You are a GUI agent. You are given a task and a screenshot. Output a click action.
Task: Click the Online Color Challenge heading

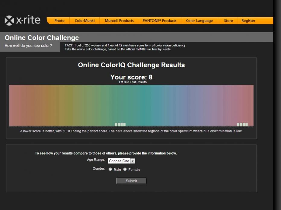coord(42,38)
